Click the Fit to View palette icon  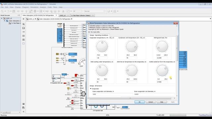coord(24,28)
